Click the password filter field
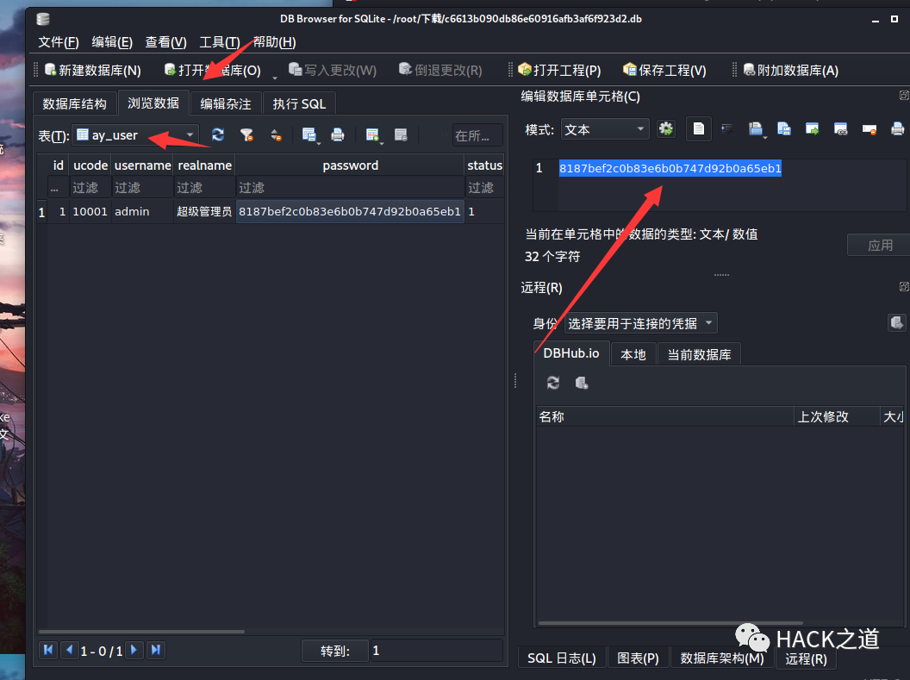Screen dimensions: 910x680 point(350,187)
